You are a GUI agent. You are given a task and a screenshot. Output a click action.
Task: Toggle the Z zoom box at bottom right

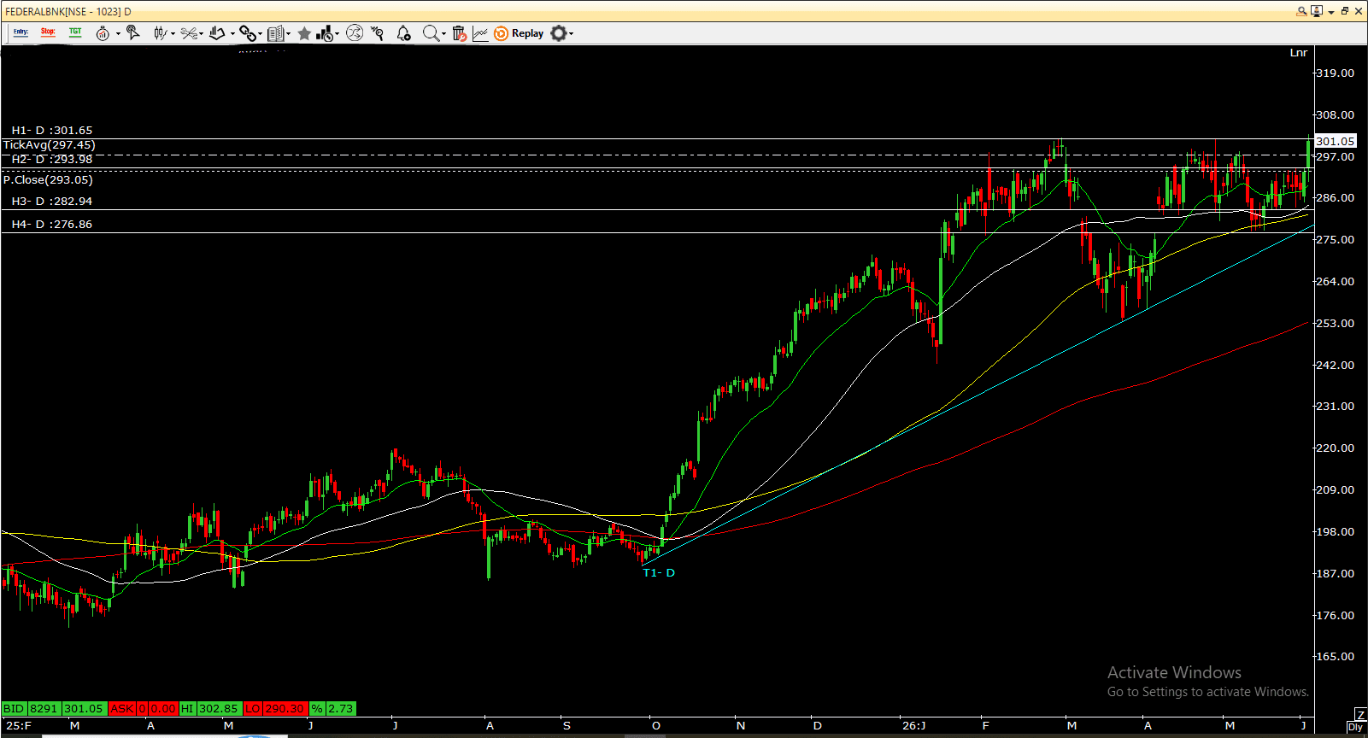coord(1360,715)
